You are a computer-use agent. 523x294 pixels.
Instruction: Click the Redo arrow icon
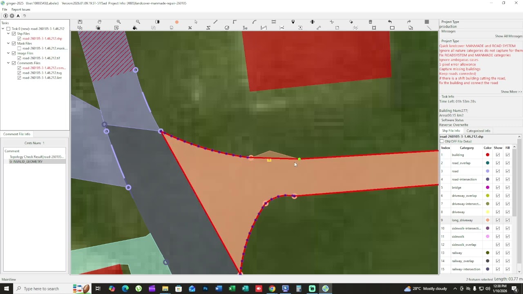coord(409,22)
